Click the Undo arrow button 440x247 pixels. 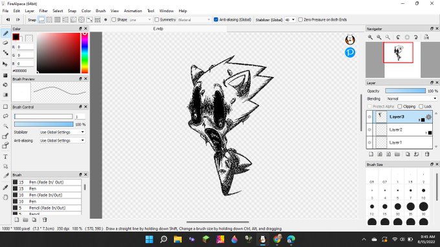pos(8,19)
